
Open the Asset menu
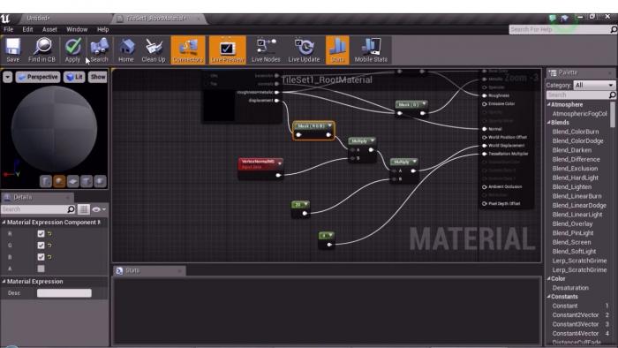(x=49, y=29)
